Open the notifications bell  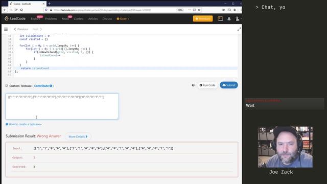[x=229, y=19]
